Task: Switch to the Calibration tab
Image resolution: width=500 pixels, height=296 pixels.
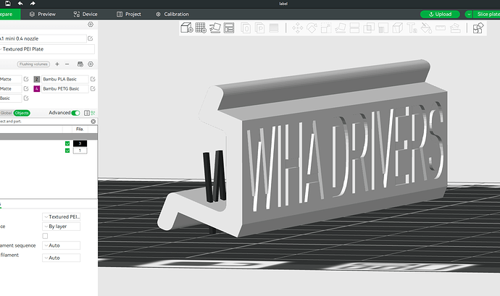Action: point(172,14)
